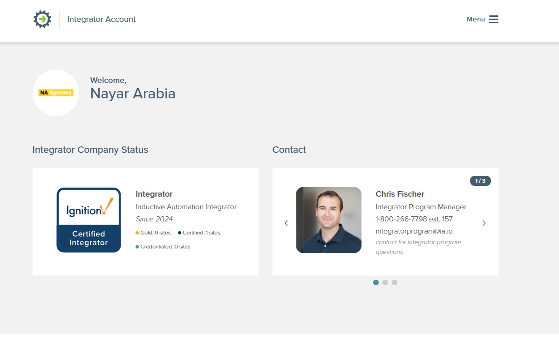Switch to the second contact carousel dot
Image resolution: width=559 pixels, height=337 pixels.
(x=385, y=282)
